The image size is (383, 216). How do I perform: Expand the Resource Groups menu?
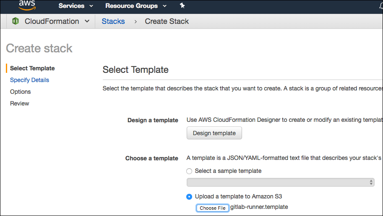(x=135, y=6)
